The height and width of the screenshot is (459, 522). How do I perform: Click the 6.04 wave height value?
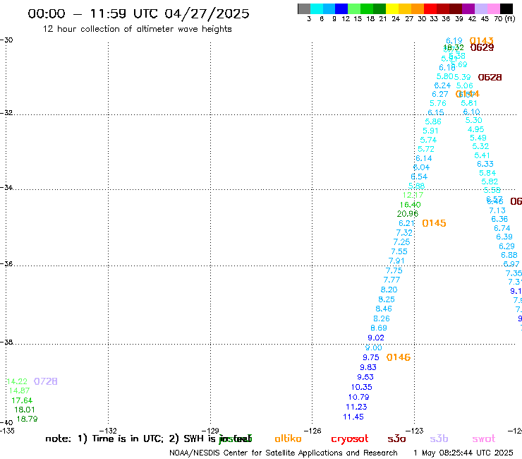point(421,167)
